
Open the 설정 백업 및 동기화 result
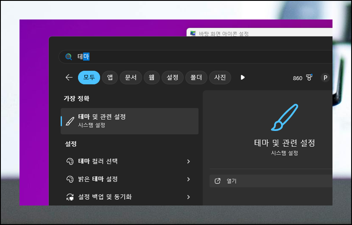129,197
